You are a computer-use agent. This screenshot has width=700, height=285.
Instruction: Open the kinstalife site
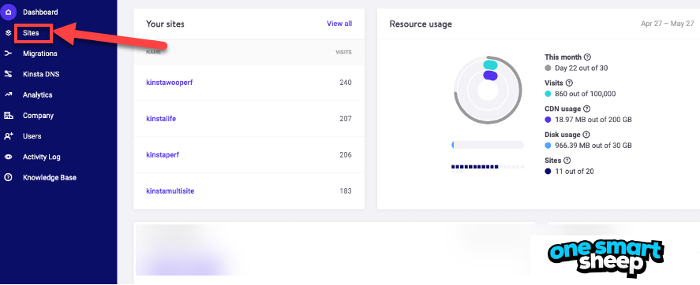click(x=161, y=119)
